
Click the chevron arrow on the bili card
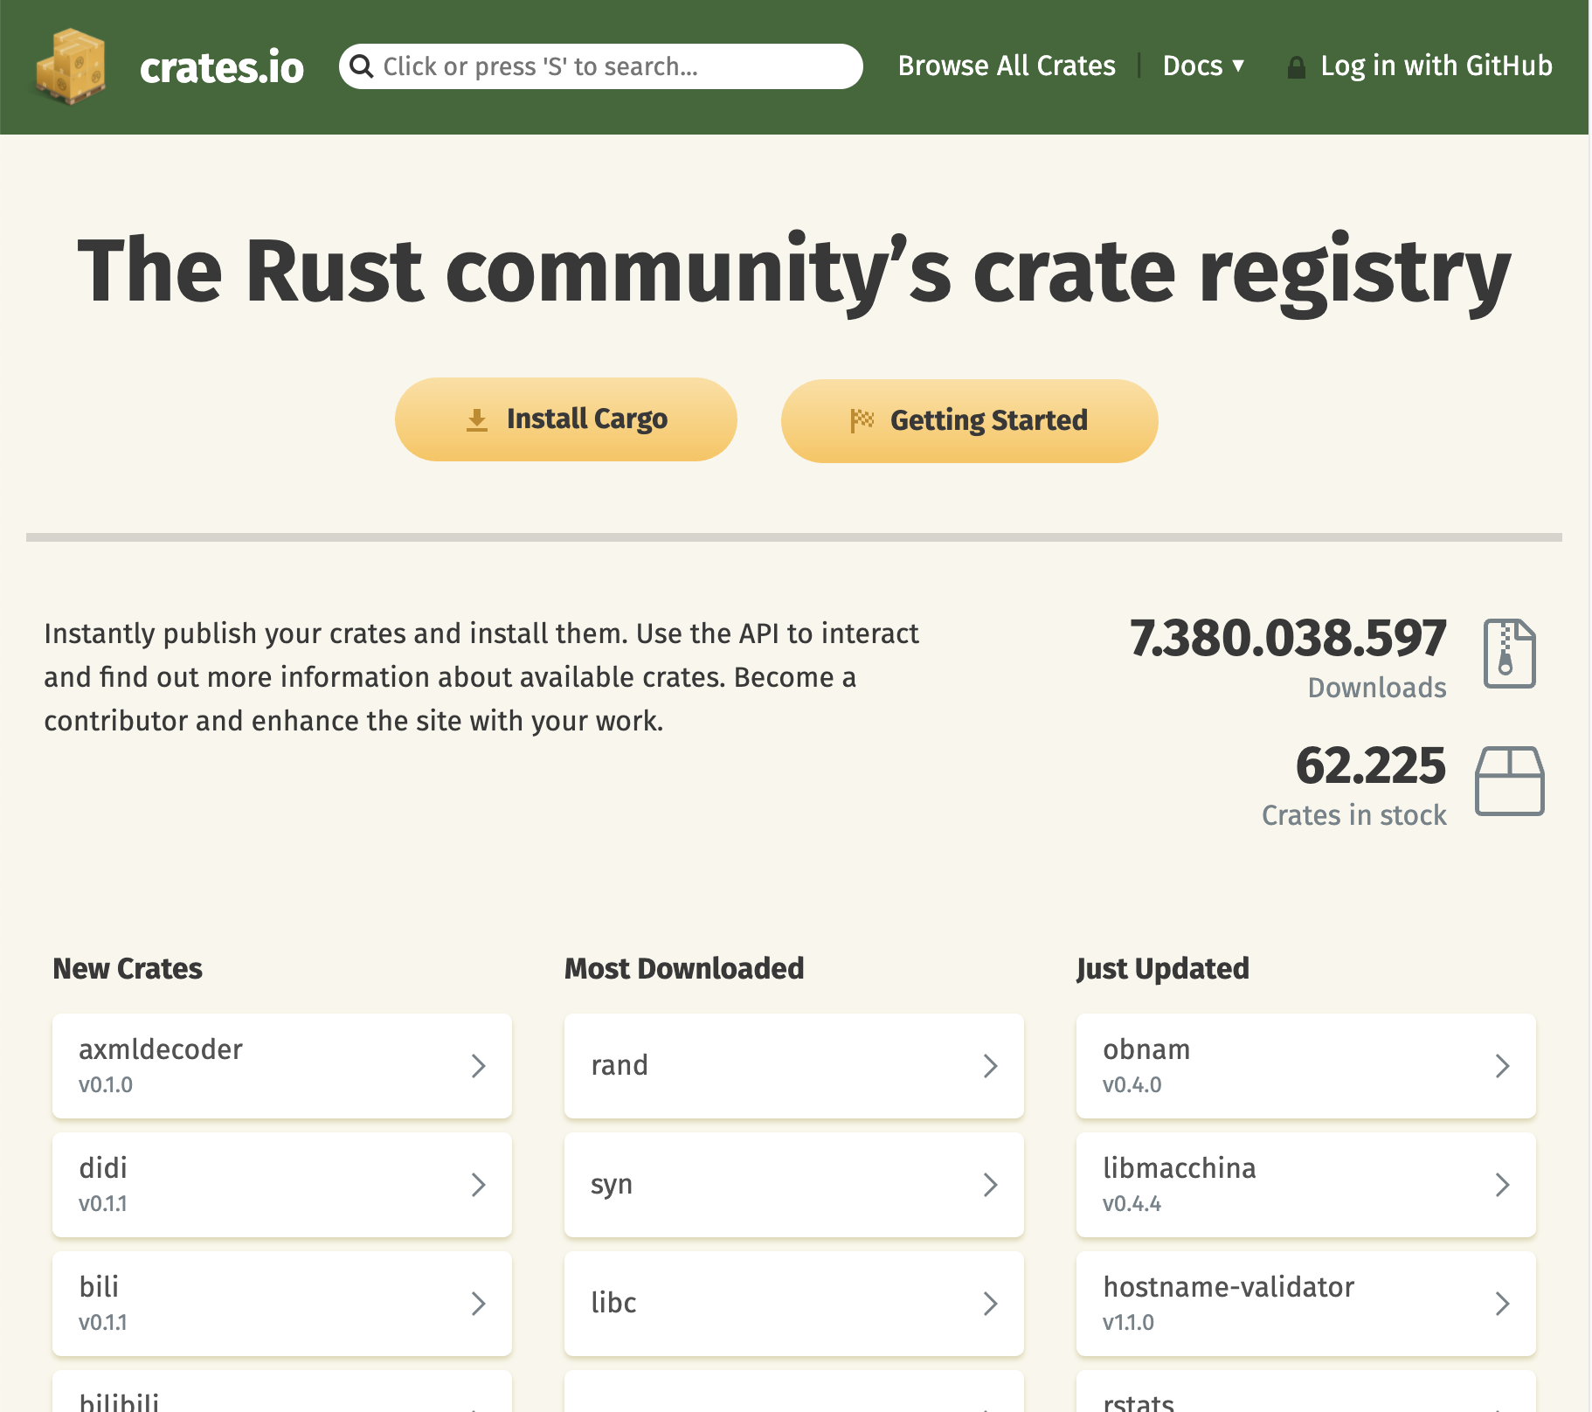click(478, 1304)
